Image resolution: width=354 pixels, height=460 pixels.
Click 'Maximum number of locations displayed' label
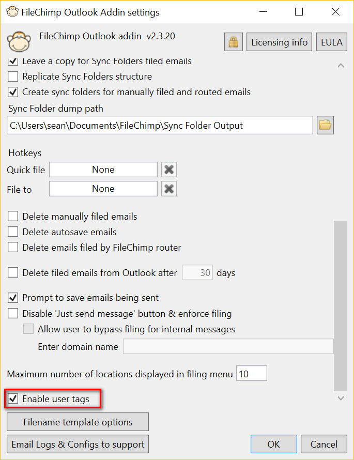click(x=120, y=374)
